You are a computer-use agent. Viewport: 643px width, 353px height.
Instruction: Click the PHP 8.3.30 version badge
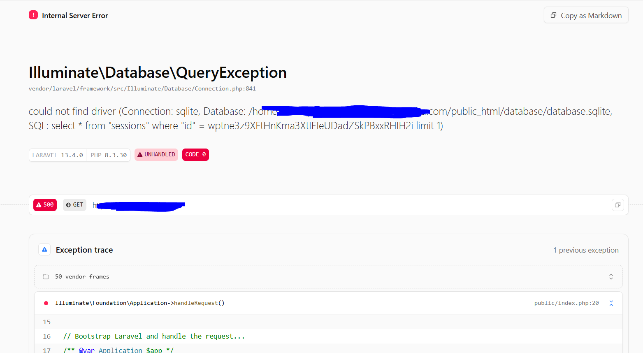pos(109,155)
